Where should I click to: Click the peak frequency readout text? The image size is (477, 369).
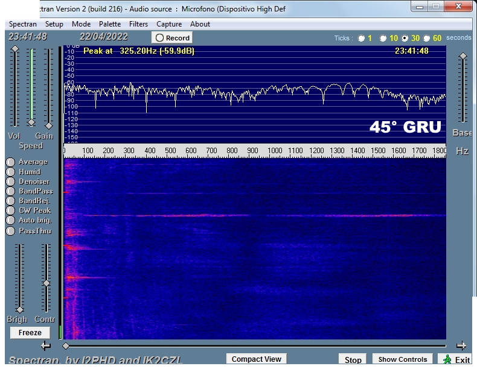(139, 51)
